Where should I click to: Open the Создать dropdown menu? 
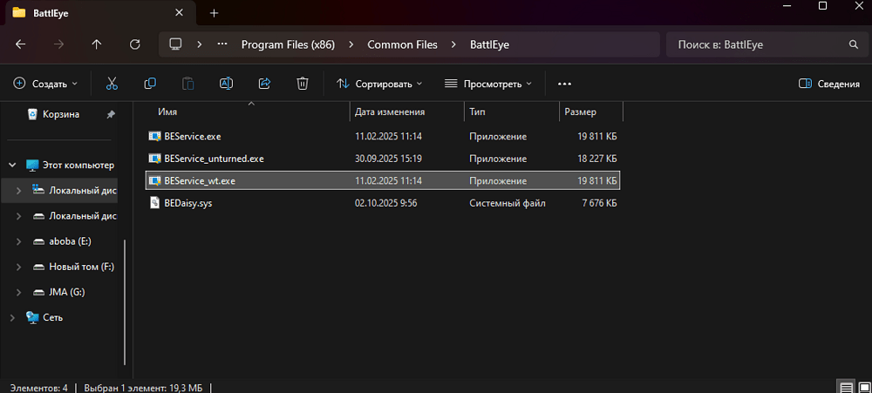(45, 84)
